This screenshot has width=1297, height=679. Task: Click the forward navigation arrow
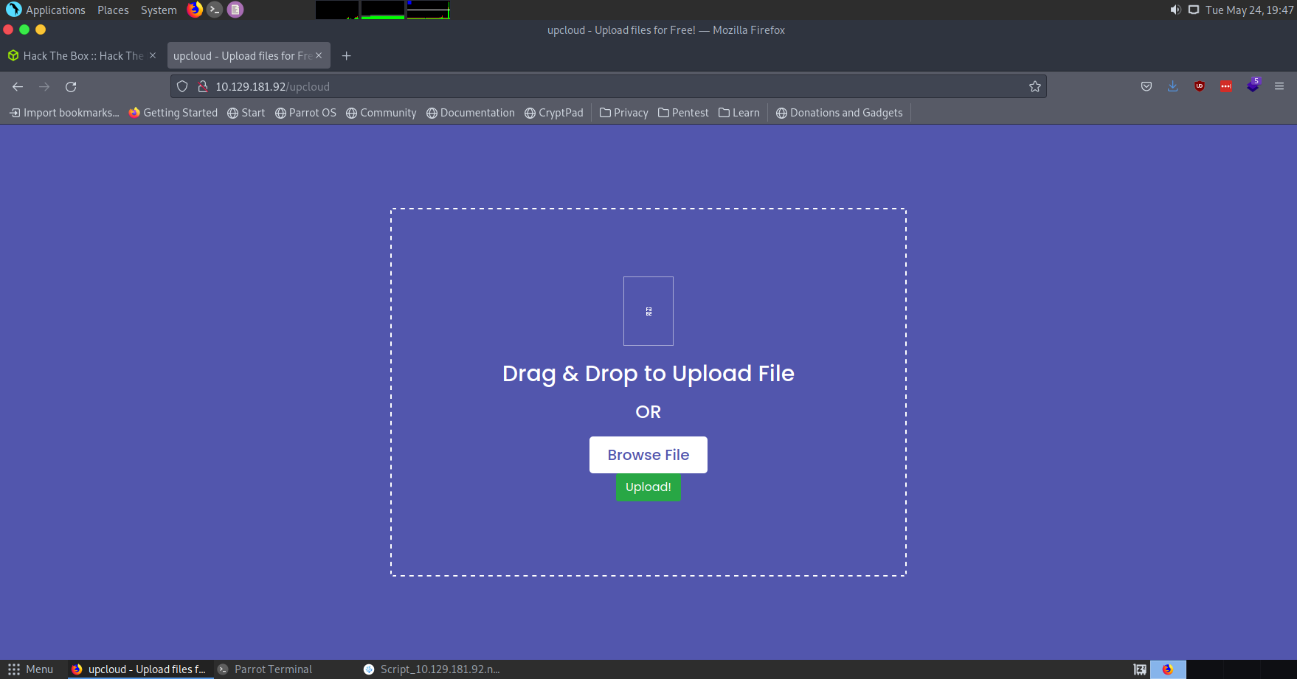pyautogui.click(x=44, y=86)
